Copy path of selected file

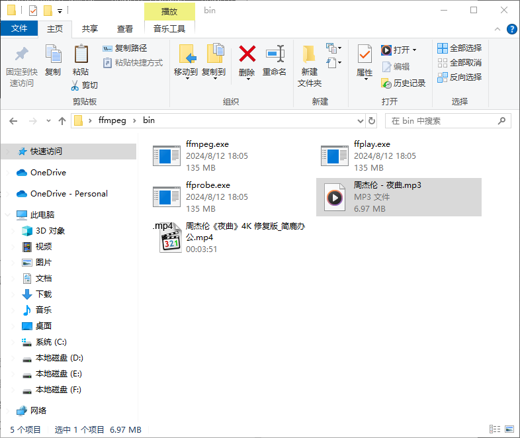click(x=125, y=48)
